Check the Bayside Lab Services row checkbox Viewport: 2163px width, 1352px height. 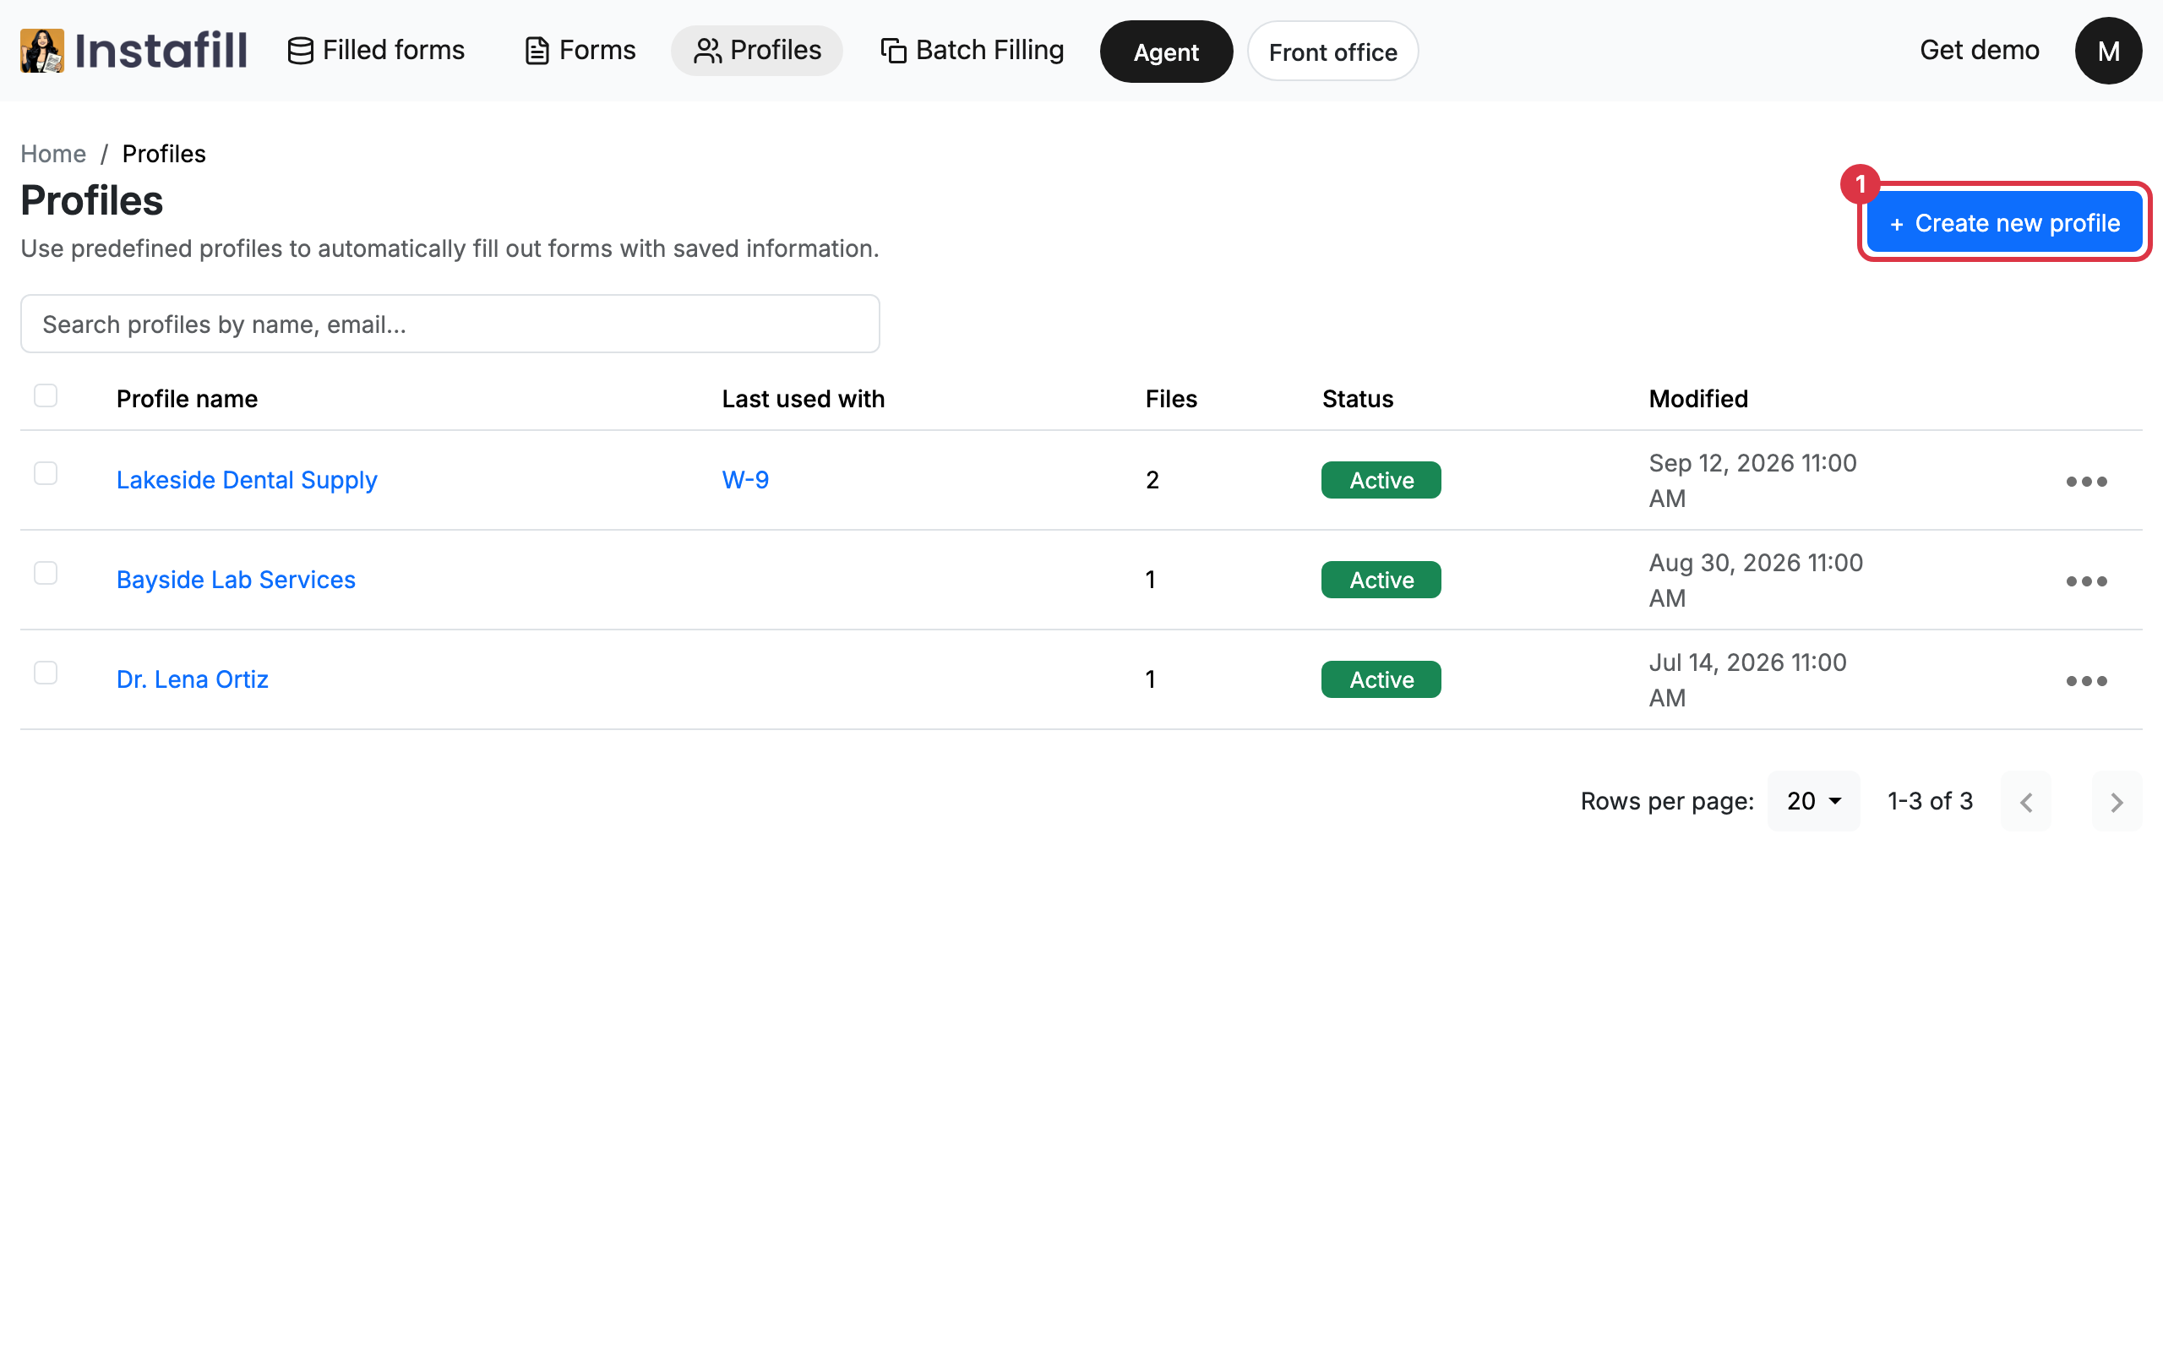(46, 572)
